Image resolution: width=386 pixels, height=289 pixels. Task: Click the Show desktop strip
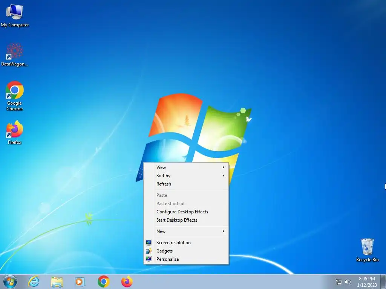[383, 281]
